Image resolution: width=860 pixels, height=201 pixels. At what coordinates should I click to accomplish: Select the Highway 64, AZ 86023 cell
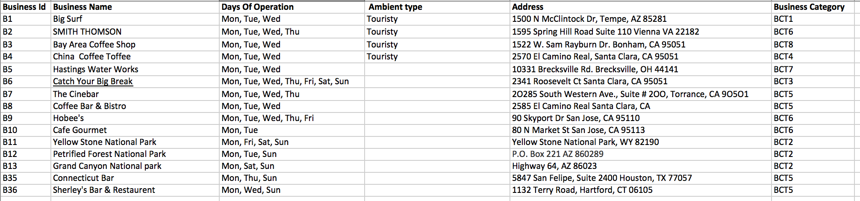click(x=641, y=166)
